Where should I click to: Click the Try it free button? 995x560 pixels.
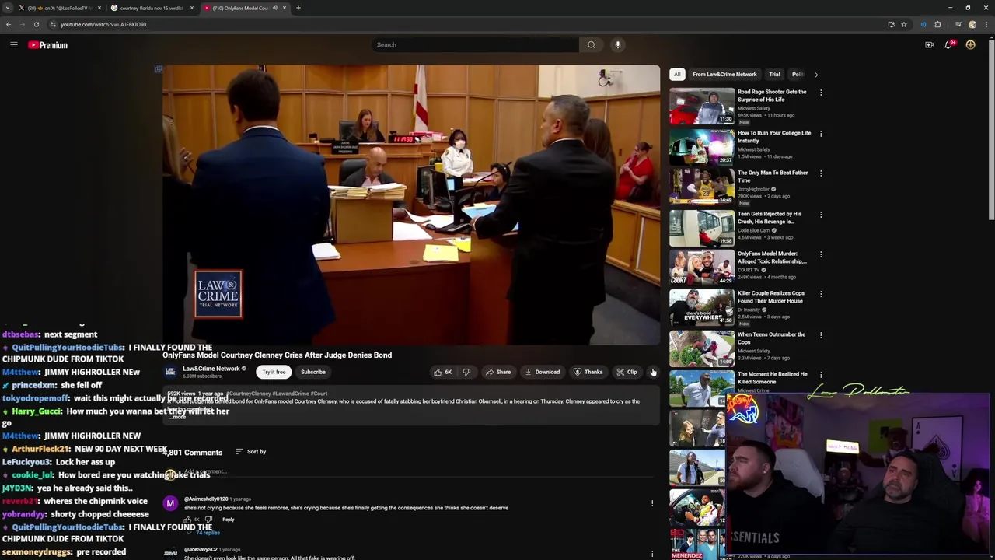(x=274, y=372)
